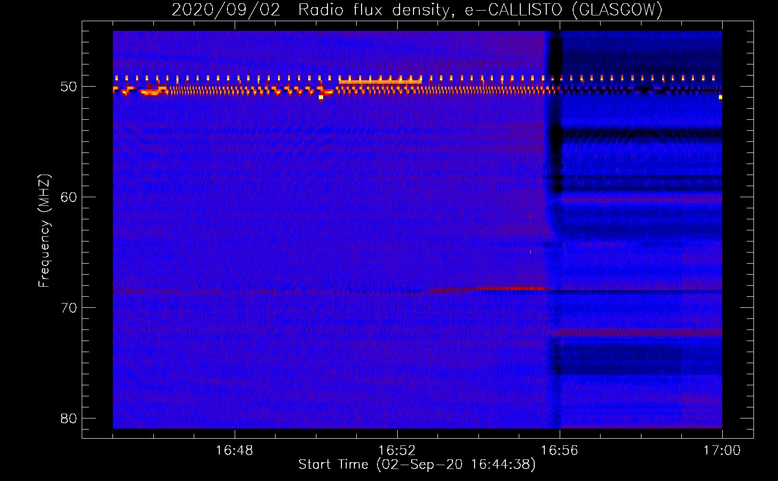Screen dimensions: 778x481
Task: Click the 16:56 time tick label
Action: 559,451
